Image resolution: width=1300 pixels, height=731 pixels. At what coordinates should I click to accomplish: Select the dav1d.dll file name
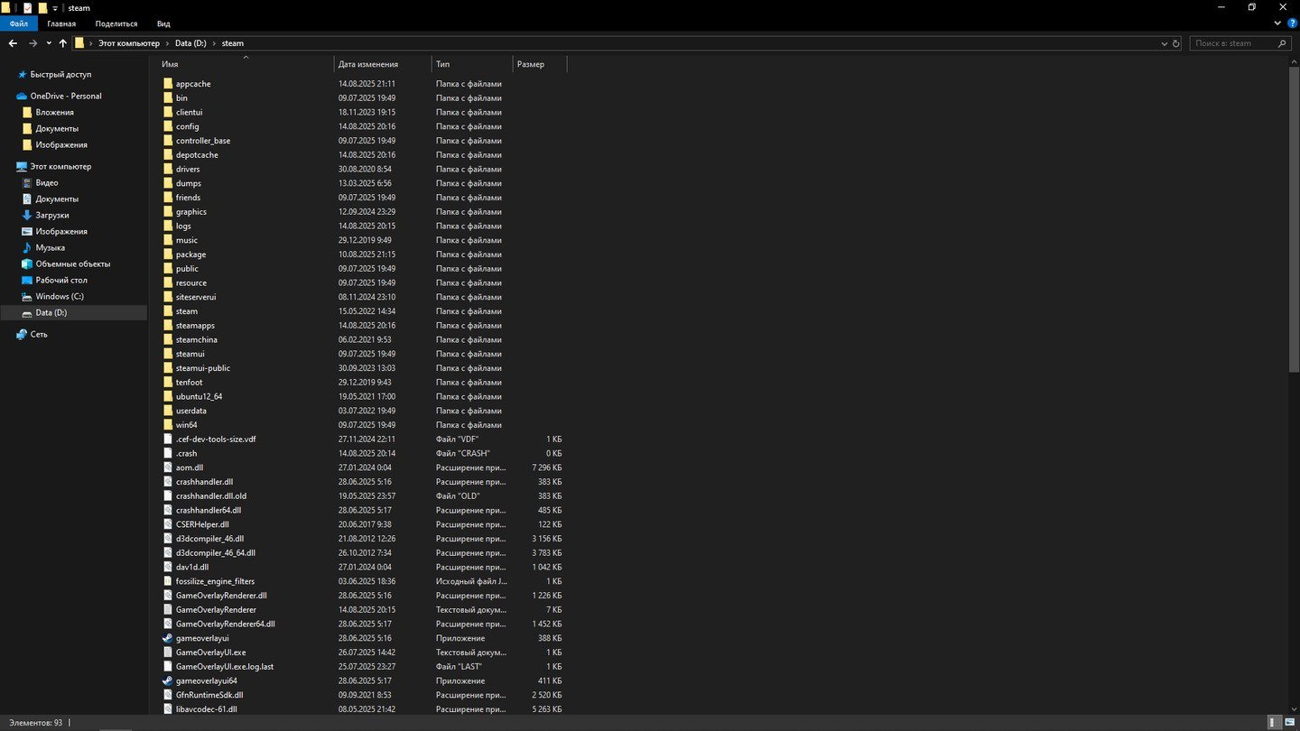(x=192, y=567)
